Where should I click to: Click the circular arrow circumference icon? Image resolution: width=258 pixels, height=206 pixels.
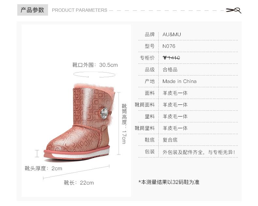94,75
